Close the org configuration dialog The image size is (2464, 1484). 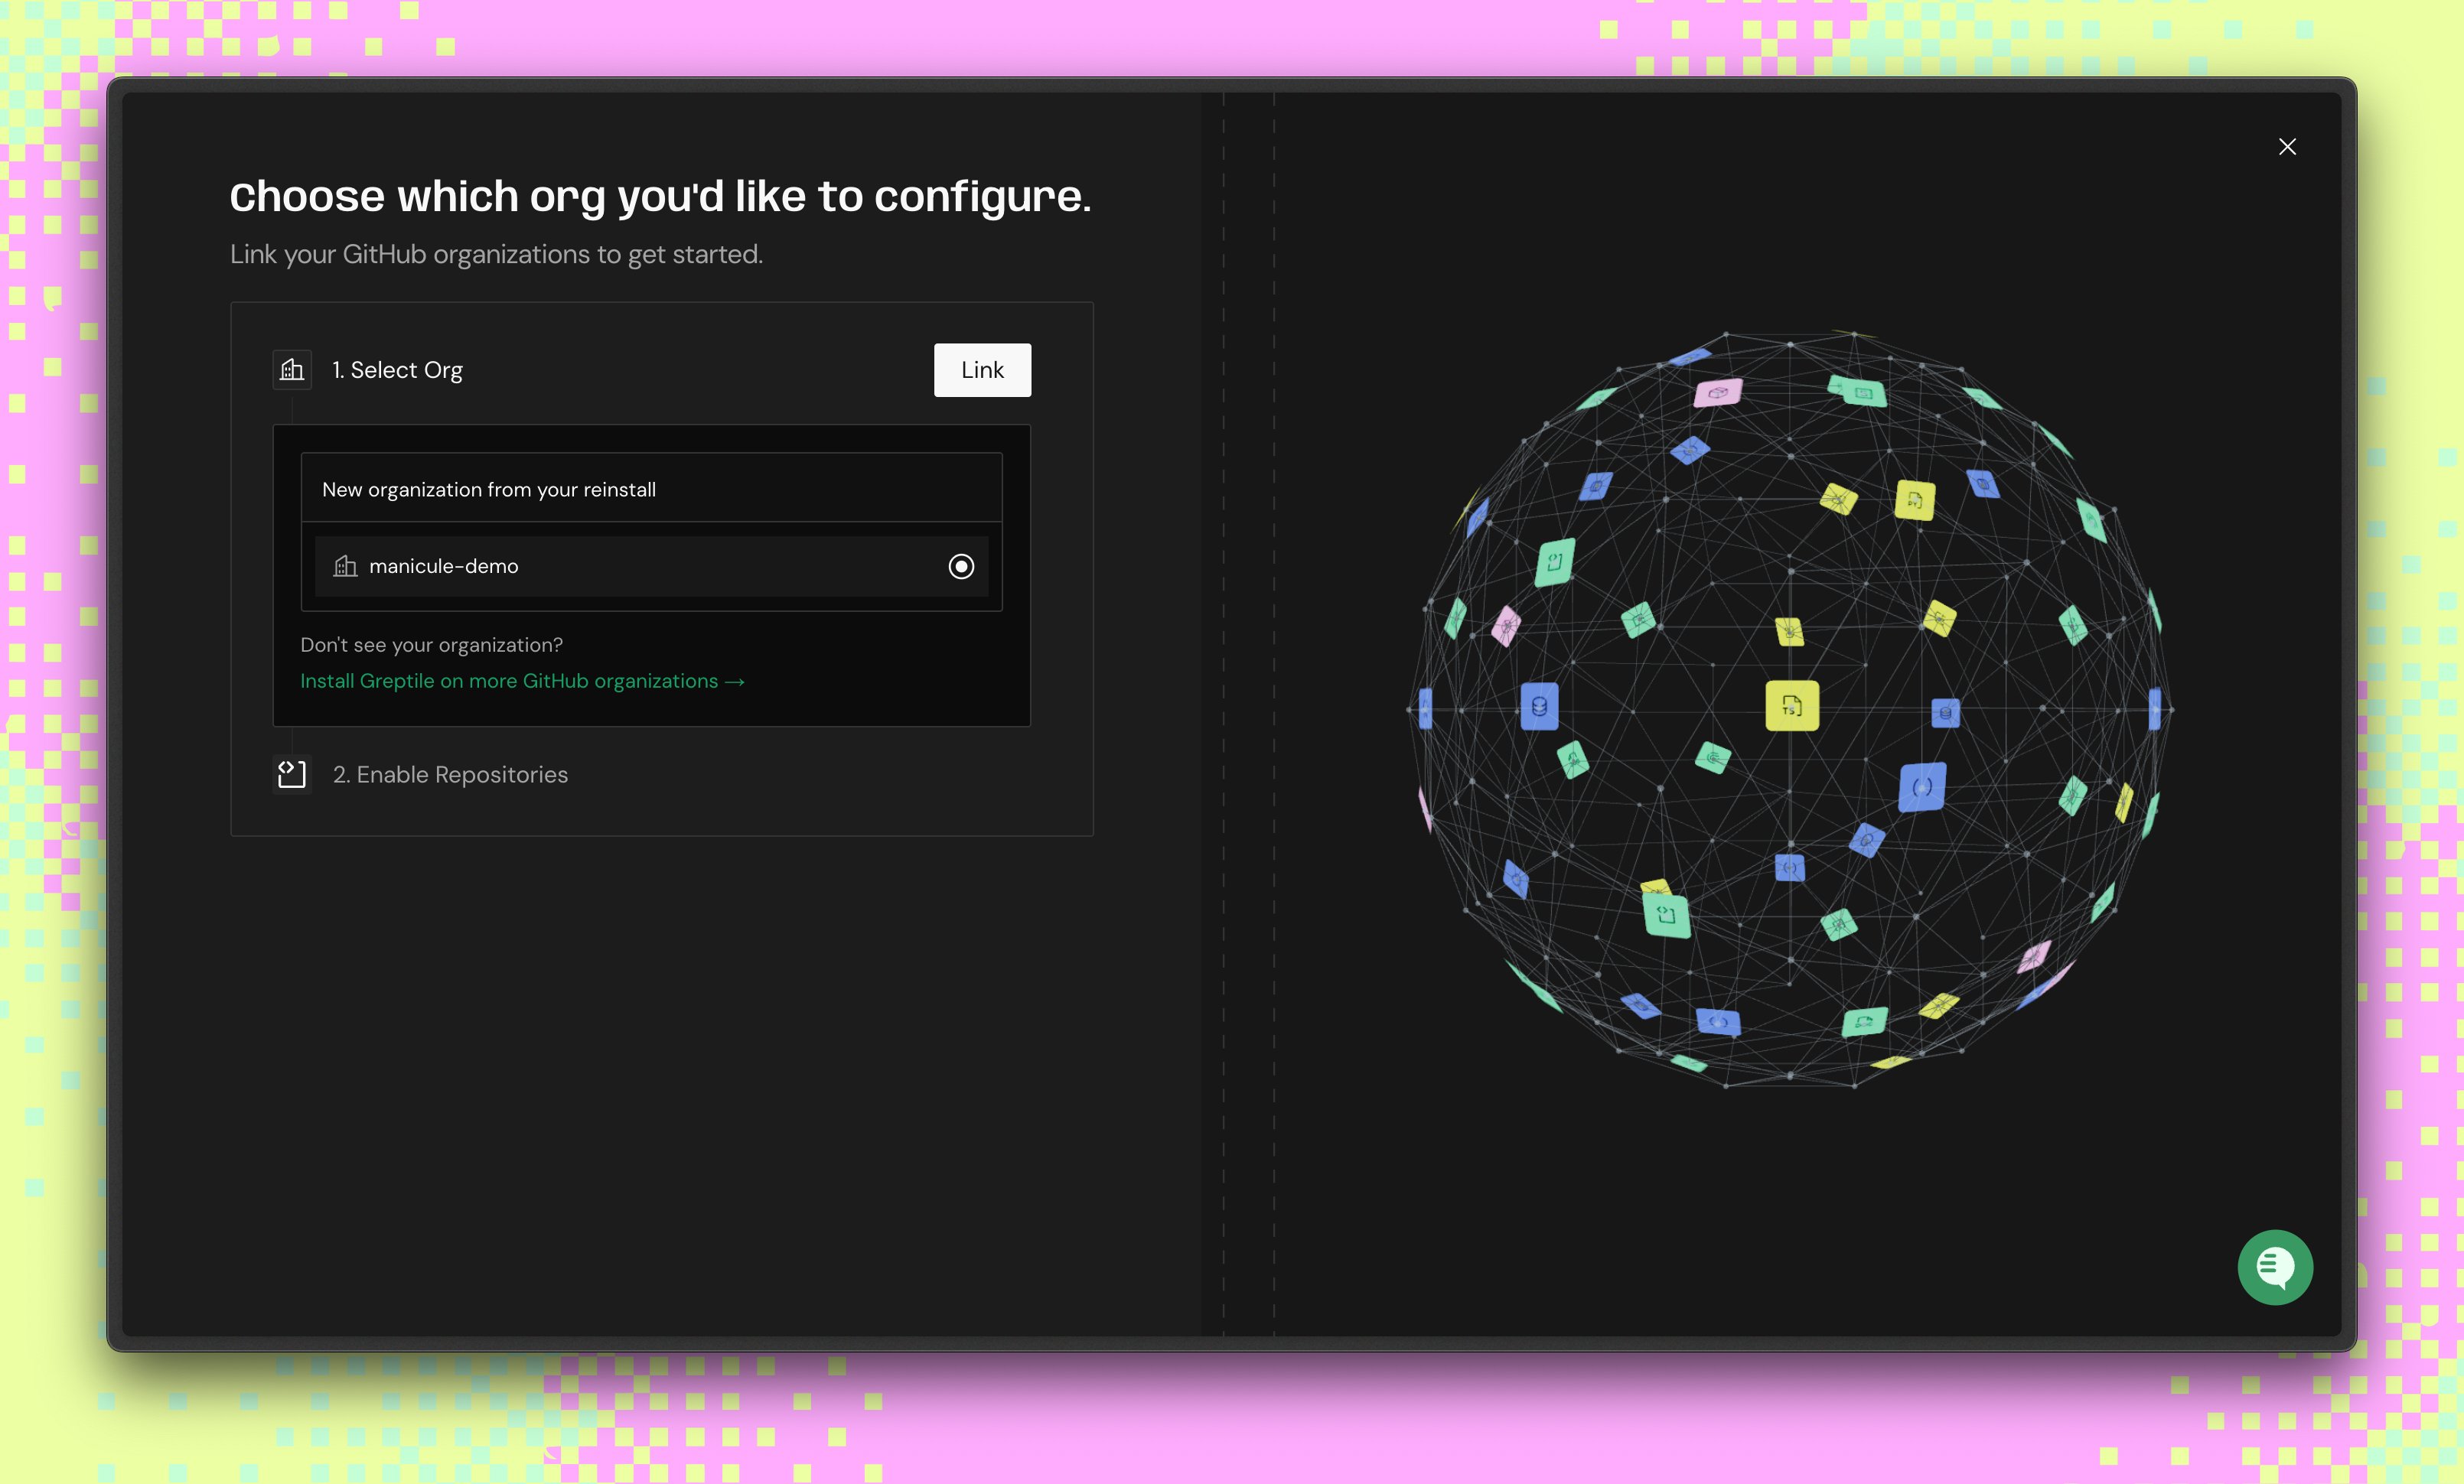click(2287, 147)
